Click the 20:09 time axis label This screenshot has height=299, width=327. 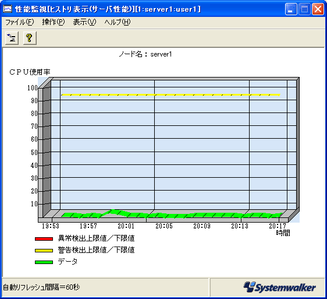[x=202, y=226]
